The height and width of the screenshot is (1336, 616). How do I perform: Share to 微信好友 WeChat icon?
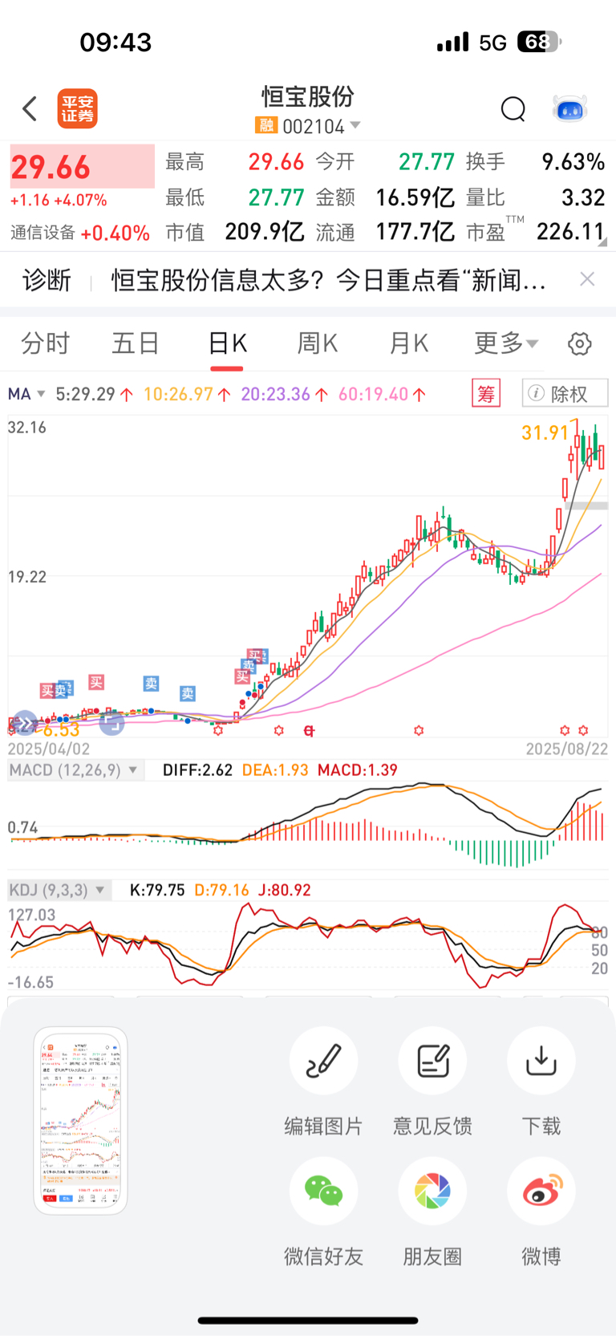pos(323,1191)
